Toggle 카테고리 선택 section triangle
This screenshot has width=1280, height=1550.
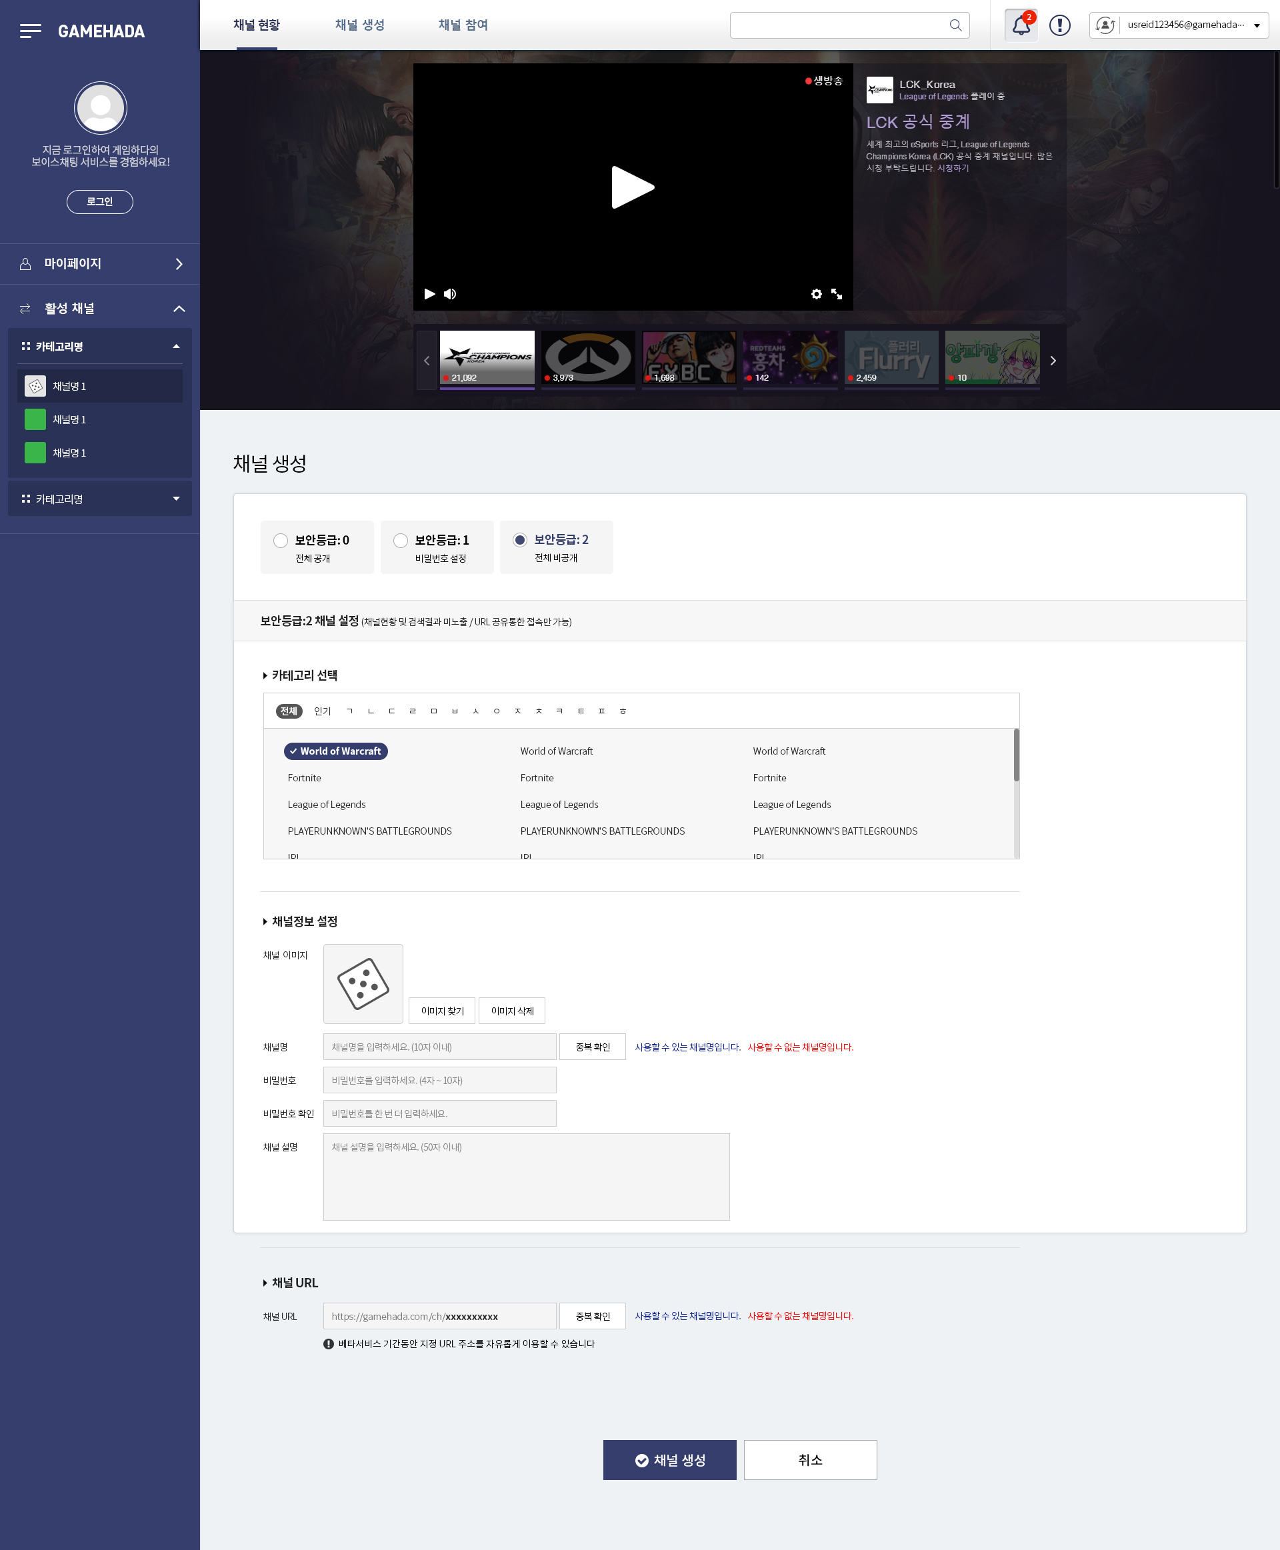click(x=265, y=675)
